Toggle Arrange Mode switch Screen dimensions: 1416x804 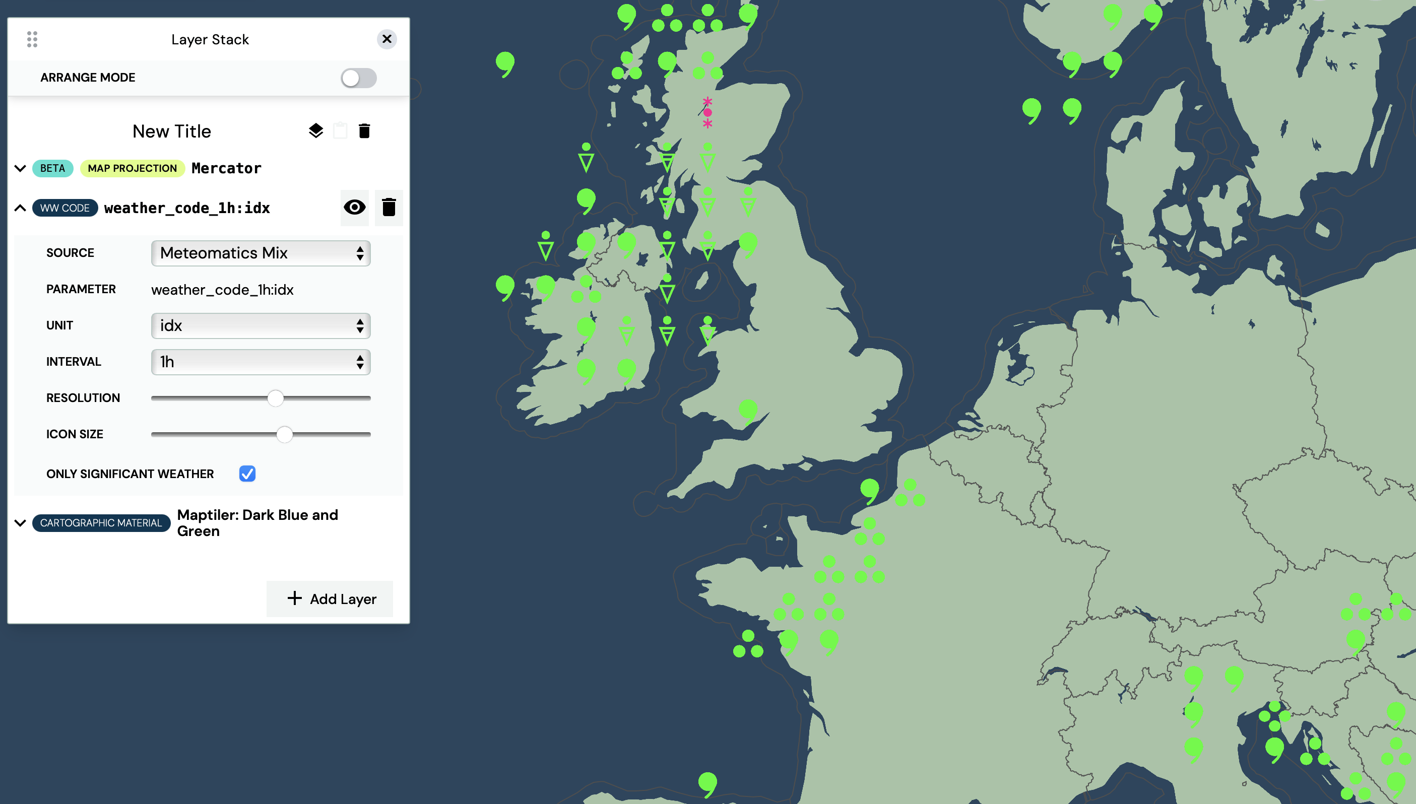point(358,78)
